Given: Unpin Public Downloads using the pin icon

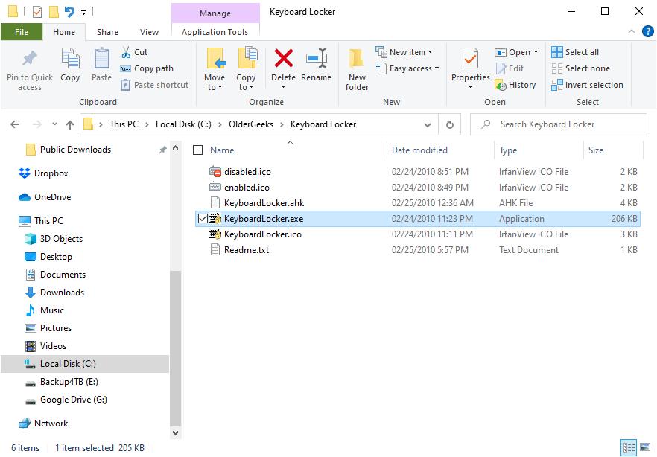Looking at the screenshot, I should 162,150.
